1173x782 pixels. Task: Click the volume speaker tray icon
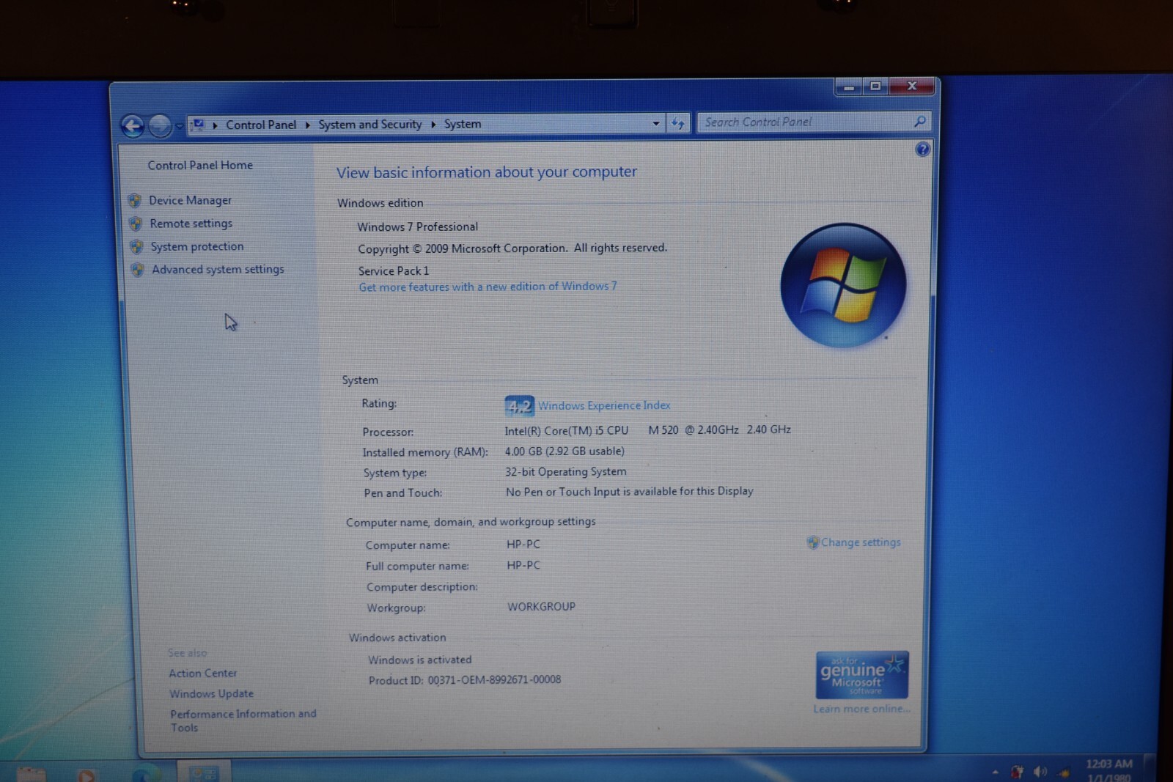tap(1040, 771)
